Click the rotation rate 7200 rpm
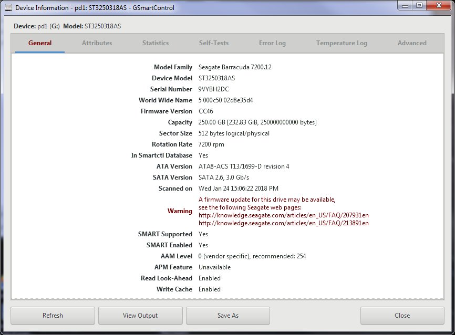Image resolution: width=455 pixels, height=335 pixels. point(211,144)
